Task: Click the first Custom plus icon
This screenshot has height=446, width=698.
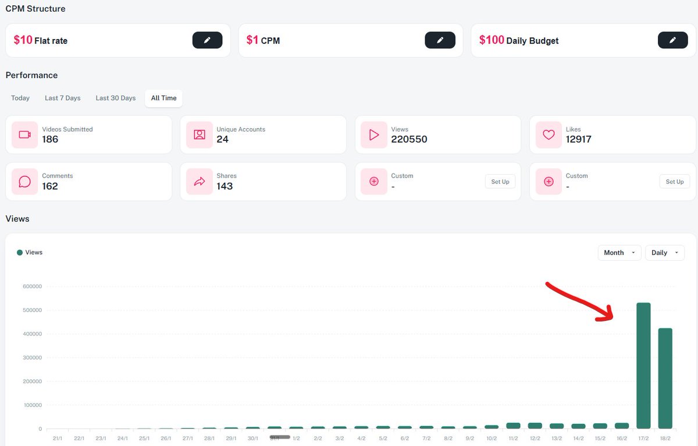Action: click(374, 182)
